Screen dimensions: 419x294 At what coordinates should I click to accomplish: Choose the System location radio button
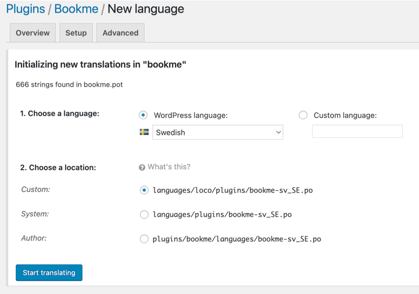click(144, 214)
